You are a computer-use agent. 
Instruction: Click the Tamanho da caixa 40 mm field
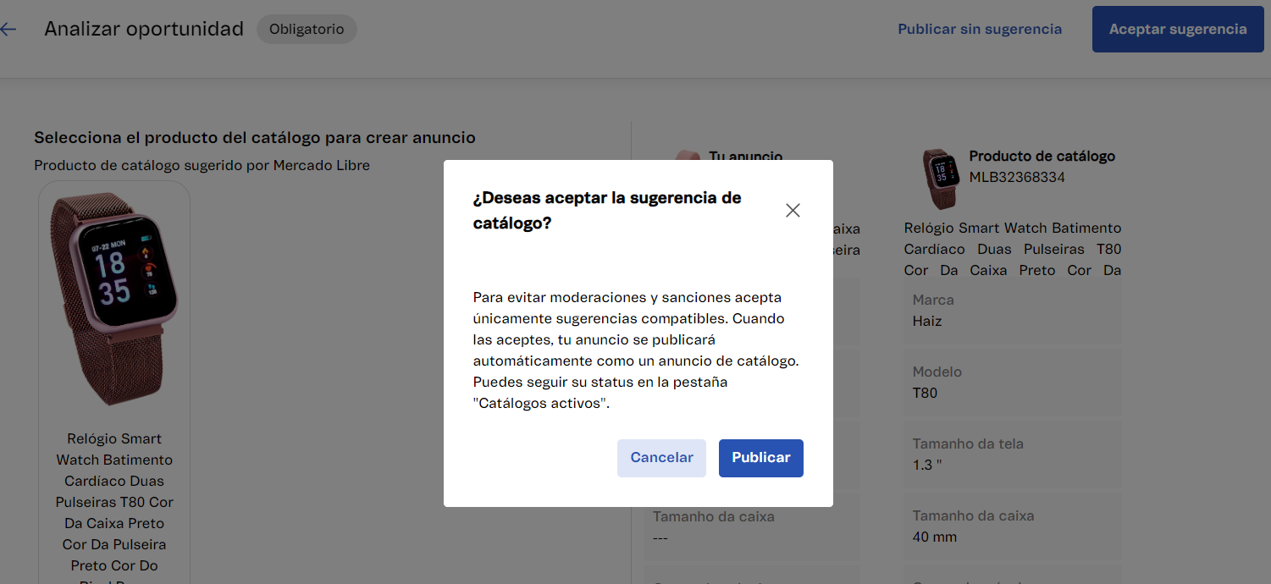coord(1012,526)
